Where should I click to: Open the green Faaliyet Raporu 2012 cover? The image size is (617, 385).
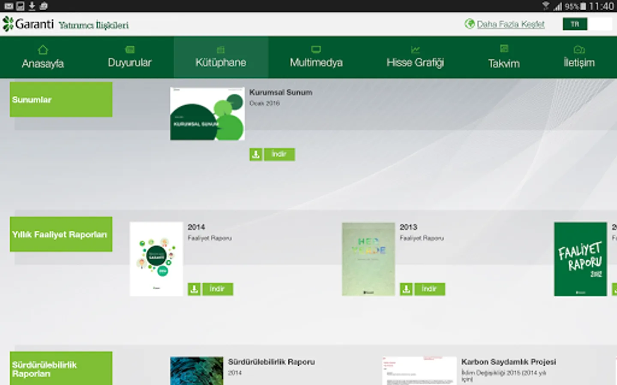[x=581, y=259]
